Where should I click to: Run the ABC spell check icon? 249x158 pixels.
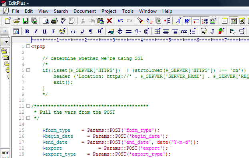[63, 21]
